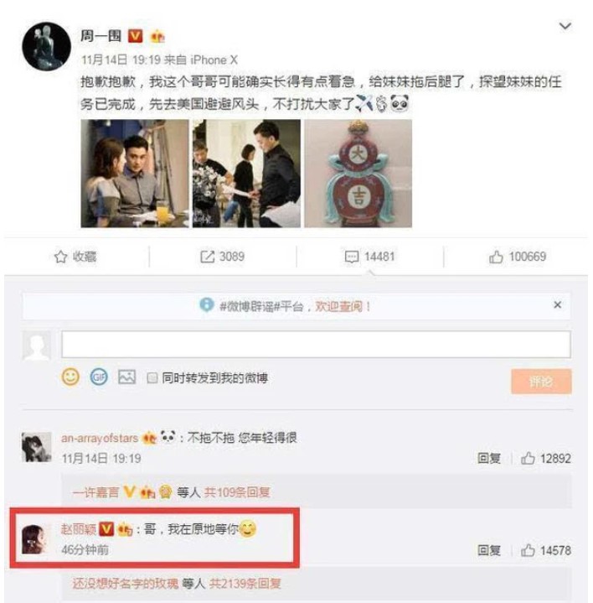Close the 微博辟谣 notice banner
593x603 pixels.
click(x=558, y=305)
